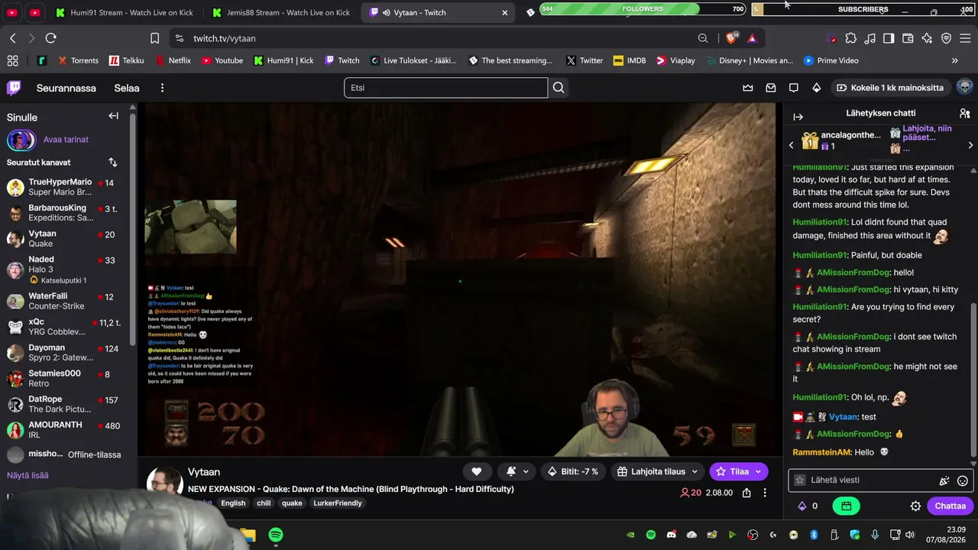Open the Prime Video bookmark
Screen dimensions: 978x550
(x=831, y=60)
